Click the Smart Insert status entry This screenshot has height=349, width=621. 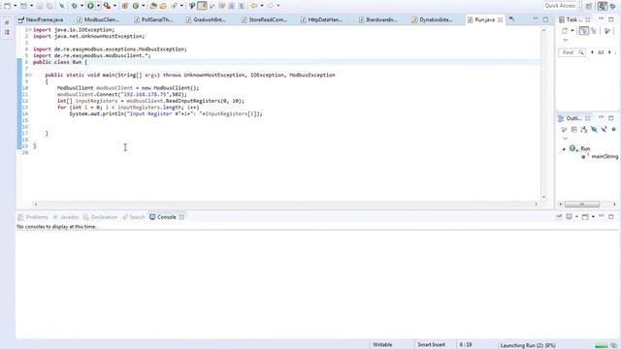431,345
